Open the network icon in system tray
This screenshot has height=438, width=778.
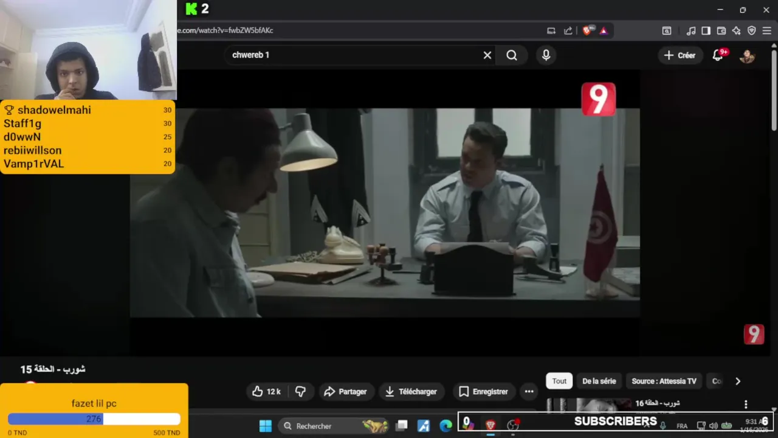coord(701,426)
